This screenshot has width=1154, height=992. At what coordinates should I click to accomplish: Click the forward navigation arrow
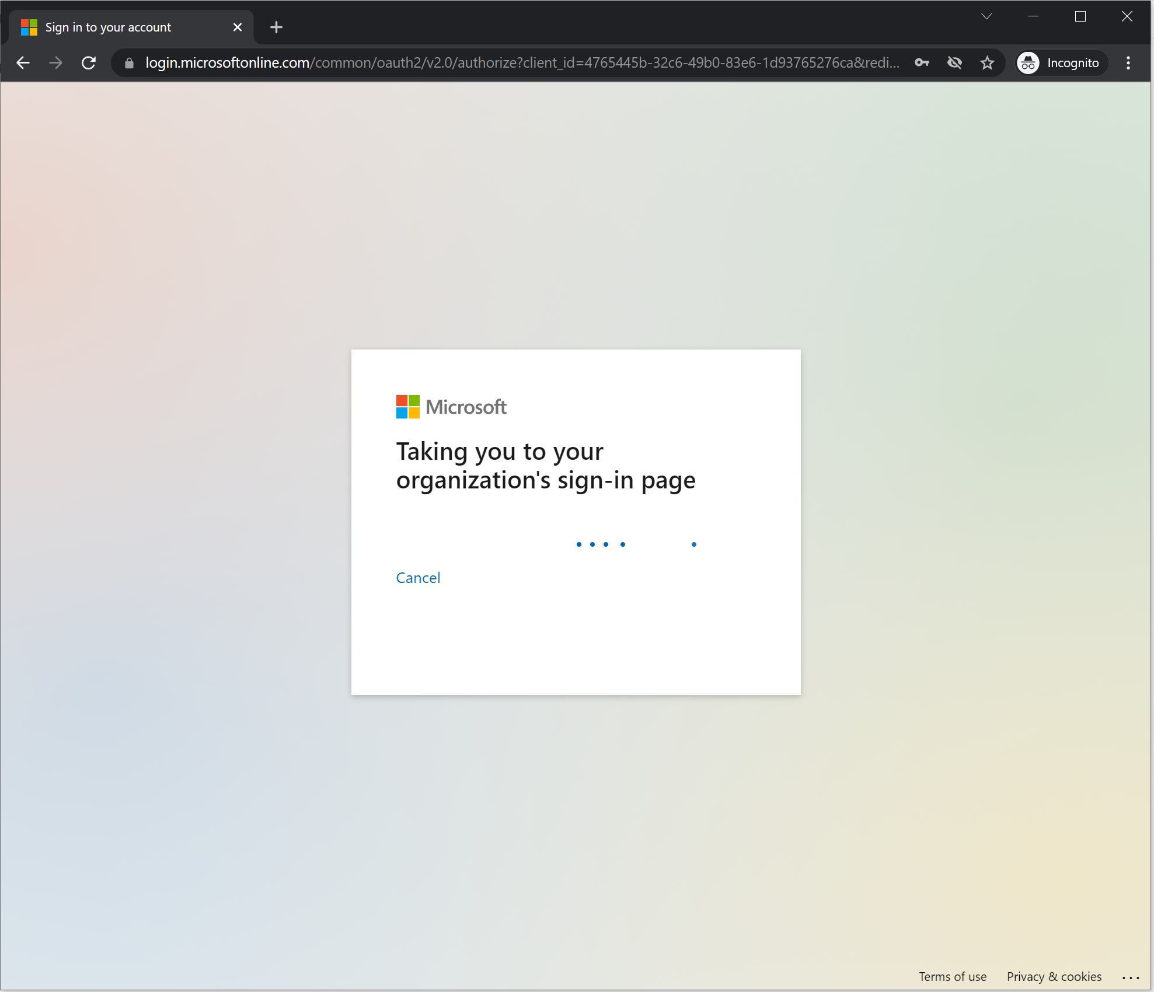pyautogui.click(x=56, y=63)
